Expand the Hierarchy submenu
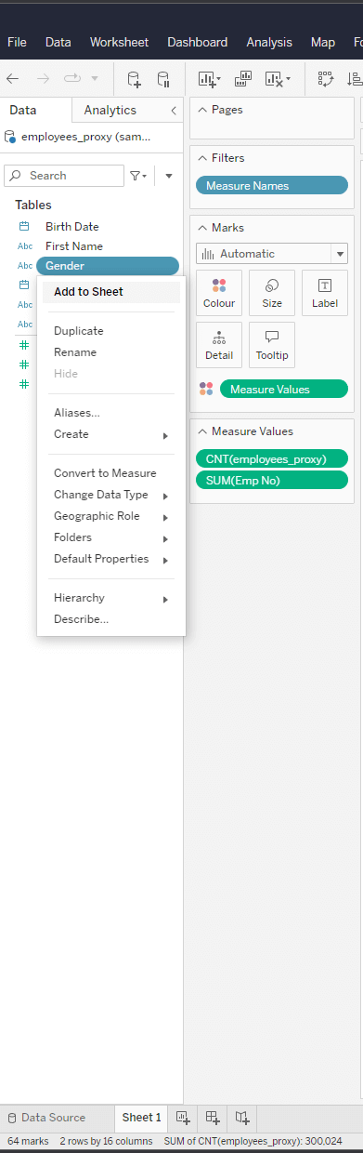 click(111, 598)
